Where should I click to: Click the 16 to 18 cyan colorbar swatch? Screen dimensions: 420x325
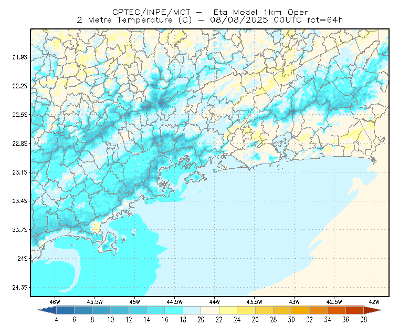[x=174, y=310]
